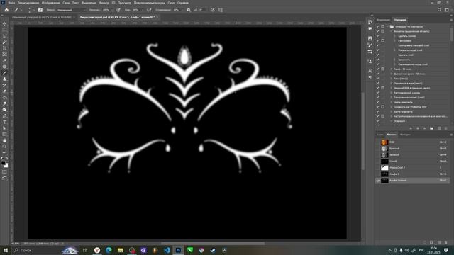Open the Character panel 'A' icon in the dock
The image size is (454, 255).
click(x=370, y=71)
